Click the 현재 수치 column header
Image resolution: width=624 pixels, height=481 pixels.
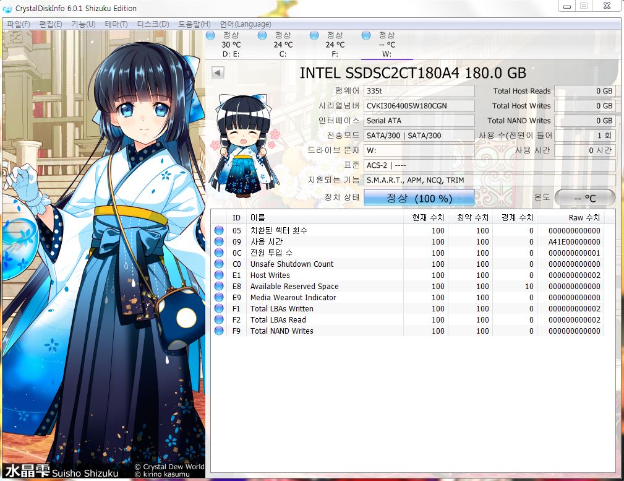[x=426, y=217]
